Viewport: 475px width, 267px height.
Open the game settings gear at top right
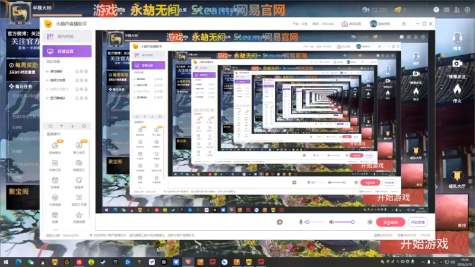click(467, 9)
